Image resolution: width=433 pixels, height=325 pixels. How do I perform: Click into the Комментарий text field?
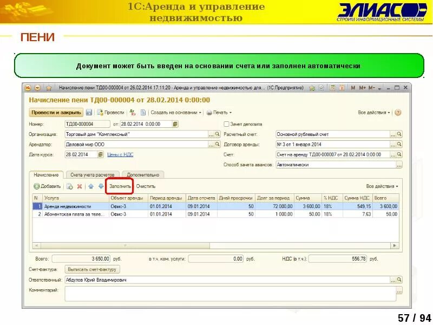coord(231,294)
